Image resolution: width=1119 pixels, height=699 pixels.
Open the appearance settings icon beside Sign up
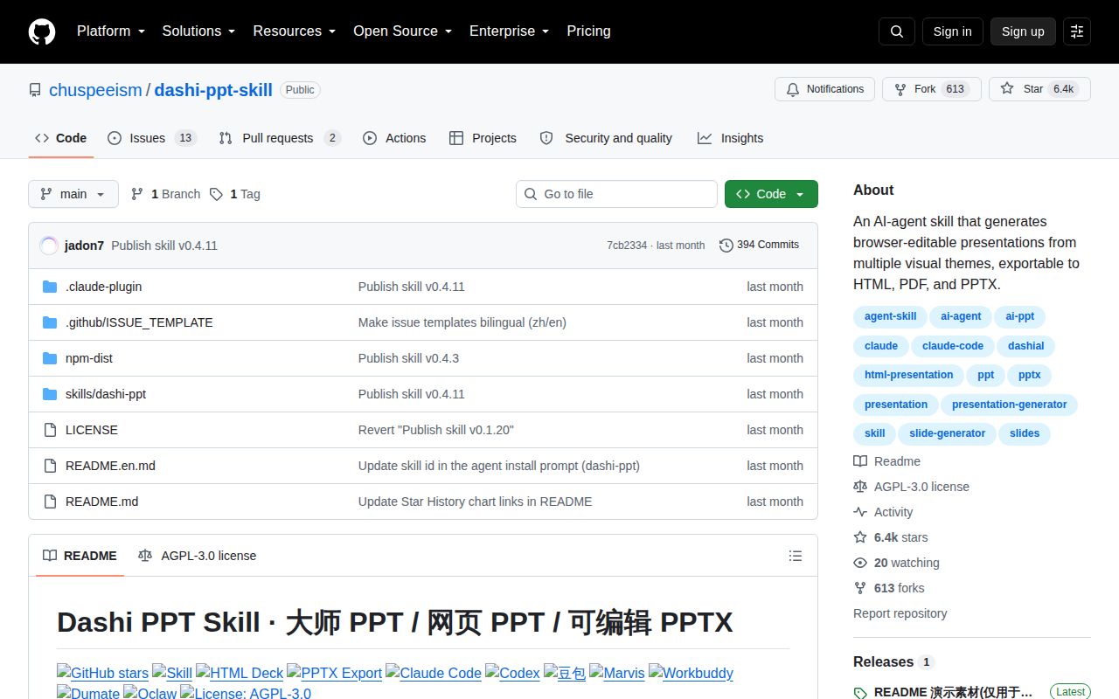(1077, 31)
